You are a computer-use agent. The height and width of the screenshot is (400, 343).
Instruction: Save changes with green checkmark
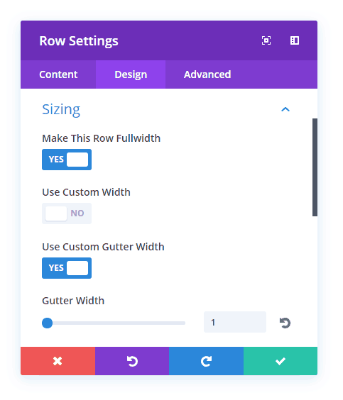(x=281, y=361)
